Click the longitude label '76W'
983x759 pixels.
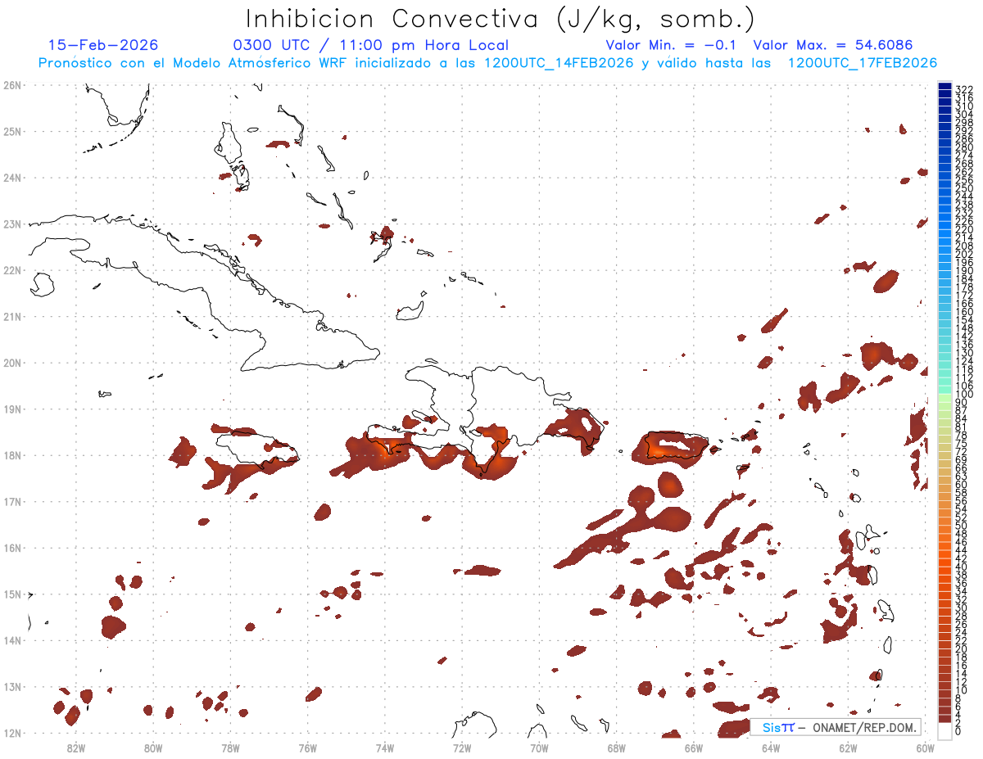308,748
